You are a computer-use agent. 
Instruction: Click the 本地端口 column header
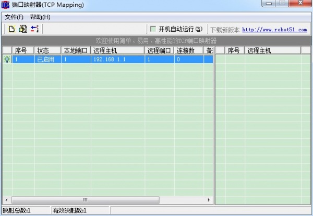coord(76,51)
